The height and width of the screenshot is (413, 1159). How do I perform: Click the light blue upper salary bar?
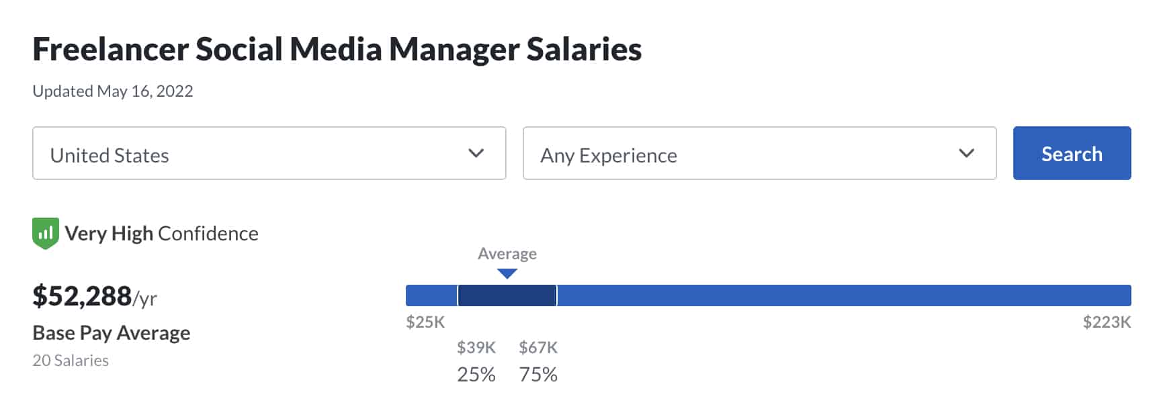tap(843, 295)
